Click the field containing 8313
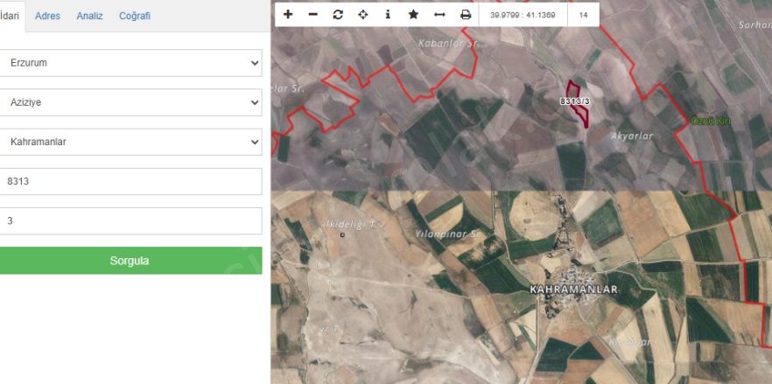772x384 pixels. [131, 181]
